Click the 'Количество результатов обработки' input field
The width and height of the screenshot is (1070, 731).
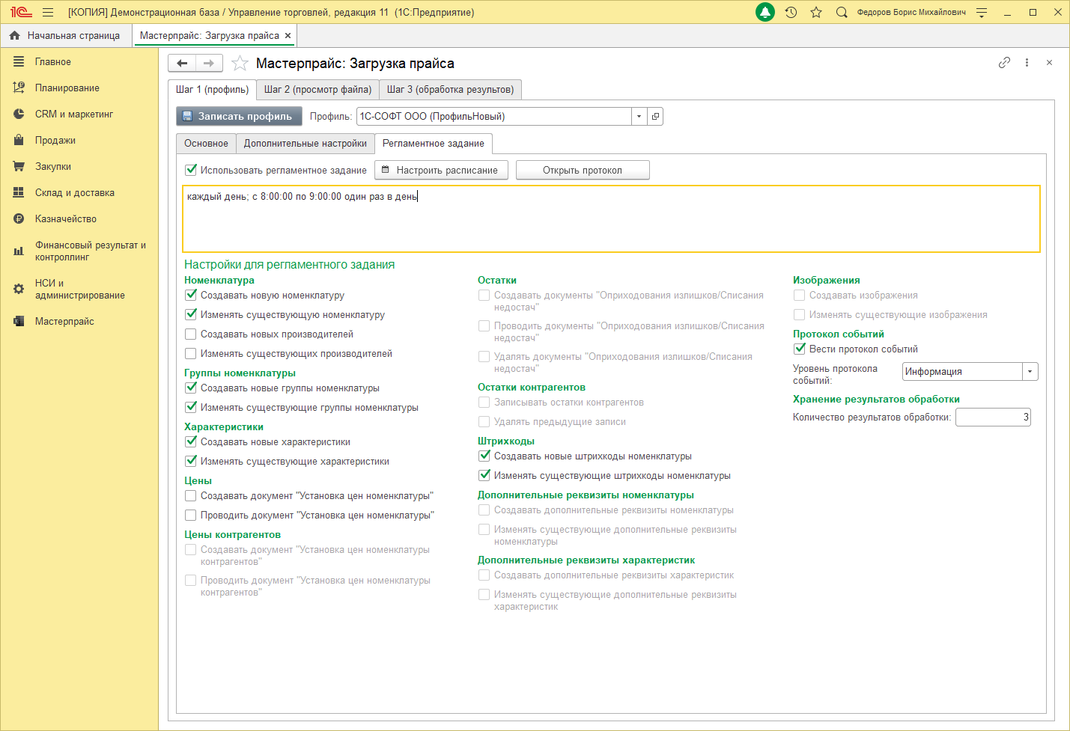pos(992,418)
